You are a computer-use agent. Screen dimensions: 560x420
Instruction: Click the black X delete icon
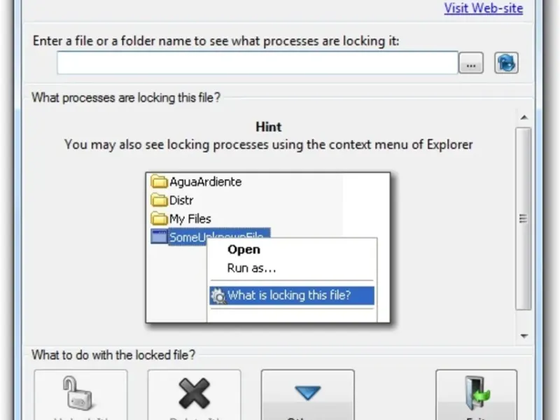pyautogui.click(x=194, y=394)
